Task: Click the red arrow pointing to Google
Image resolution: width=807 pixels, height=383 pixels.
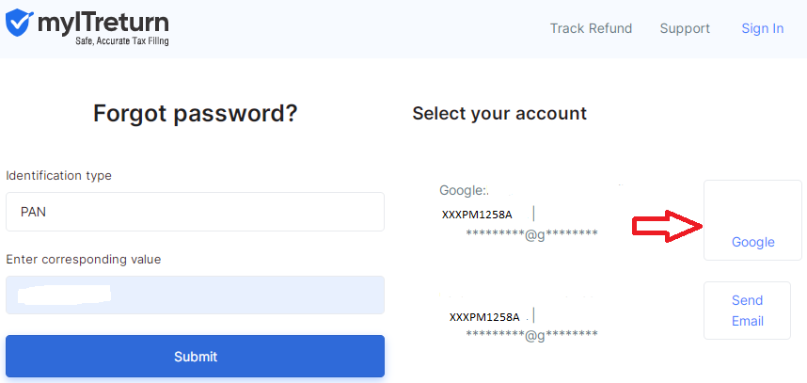Action: coord(668,226)
